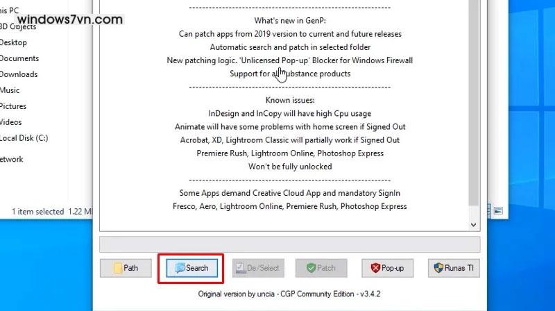
Task: Open the Documents folder in sidebar
Action: (19, 58)
